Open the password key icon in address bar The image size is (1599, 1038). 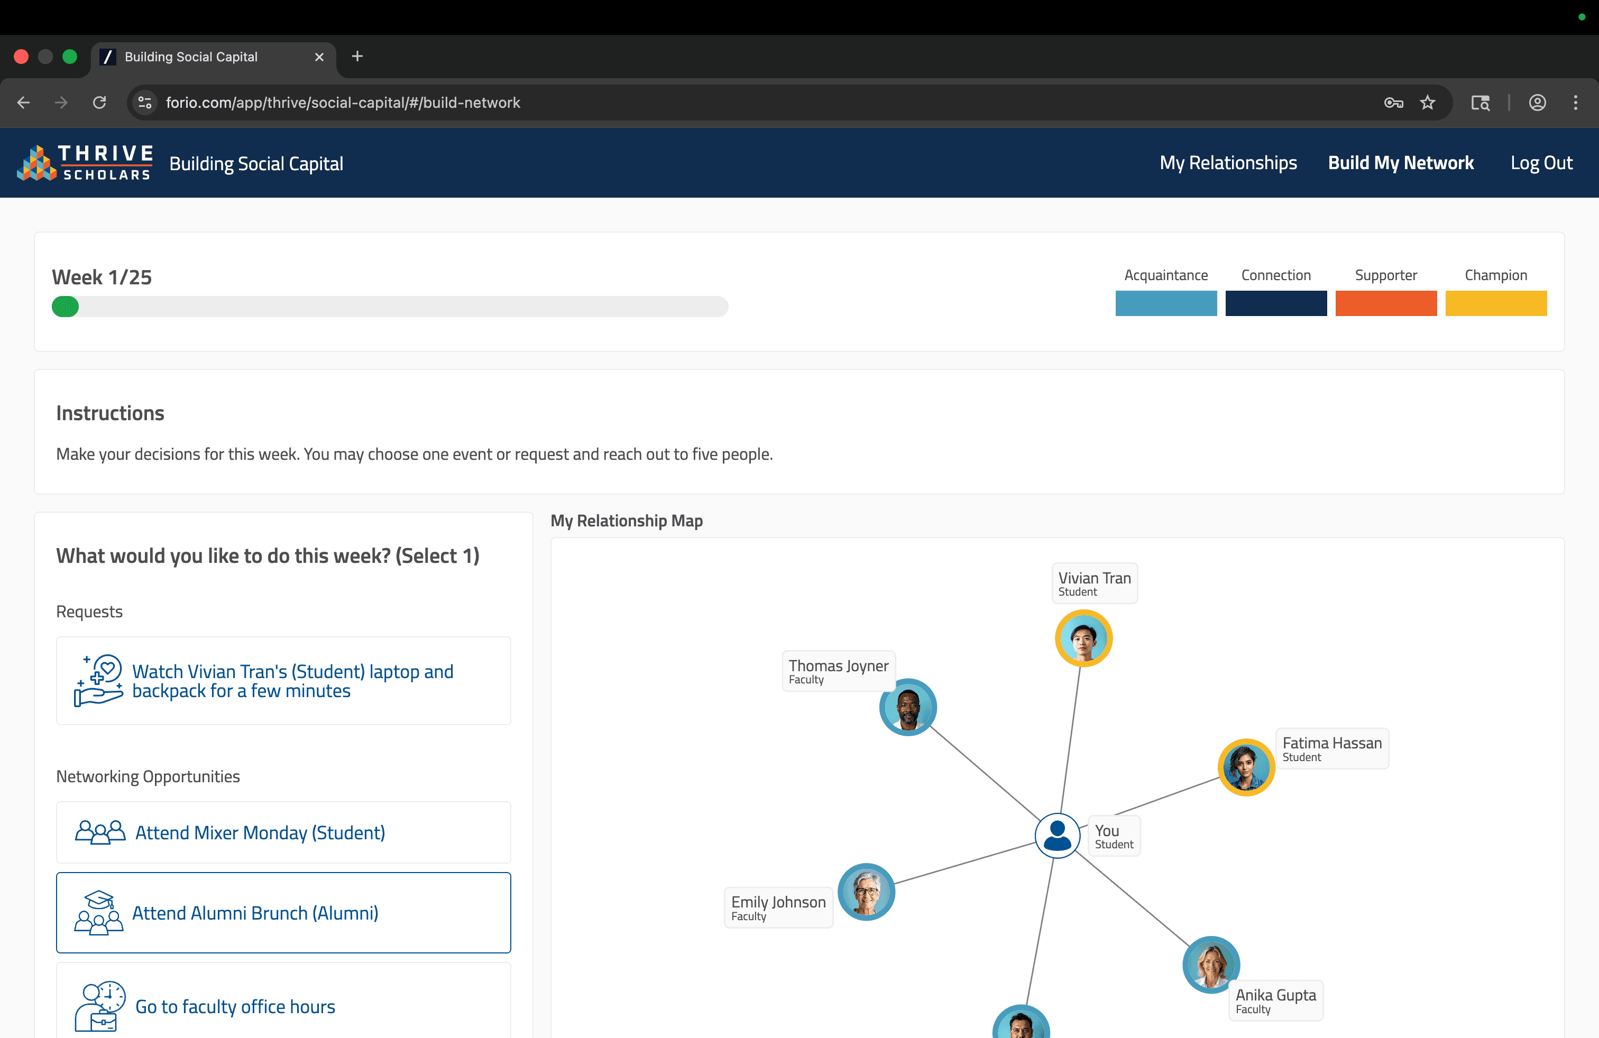tap(1393, 103)
